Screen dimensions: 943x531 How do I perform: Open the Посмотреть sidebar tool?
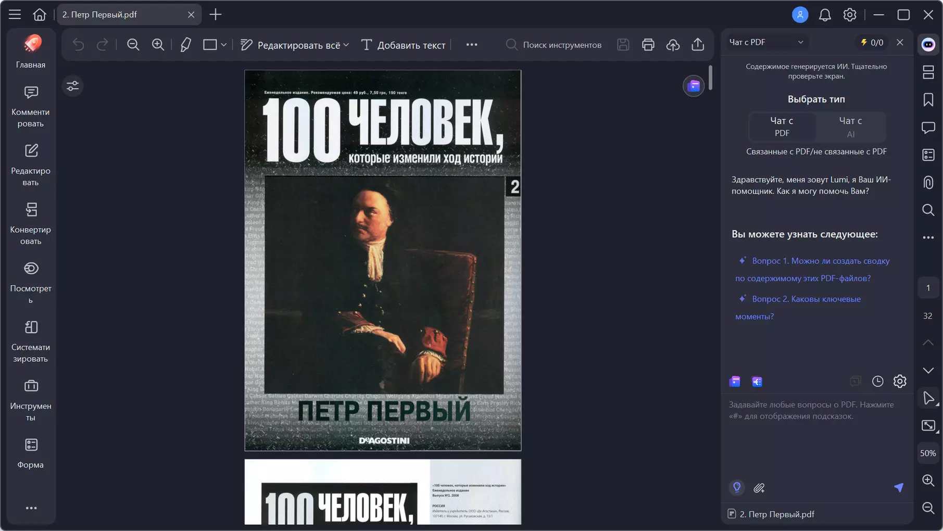(31, 283)
